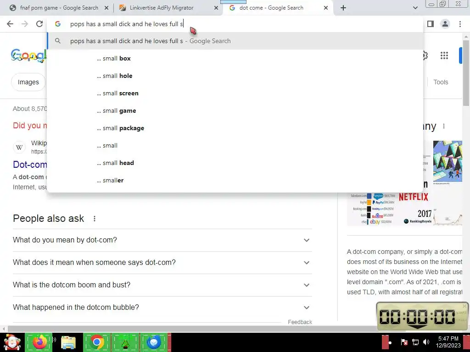Open the taskbar clock and date

point(448,342)
